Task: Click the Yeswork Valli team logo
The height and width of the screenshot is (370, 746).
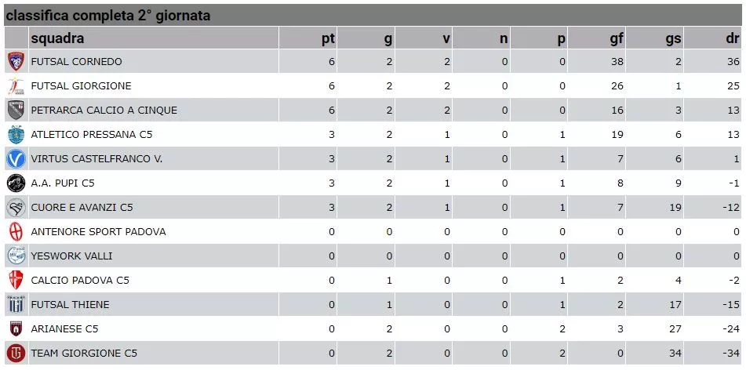Action: pos(16,256)
